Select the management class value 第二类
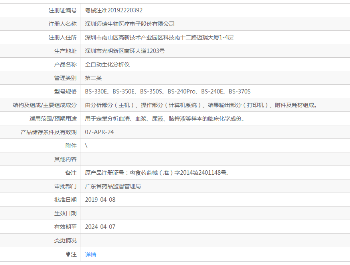350x265 pixels. [x=93, y=78]
